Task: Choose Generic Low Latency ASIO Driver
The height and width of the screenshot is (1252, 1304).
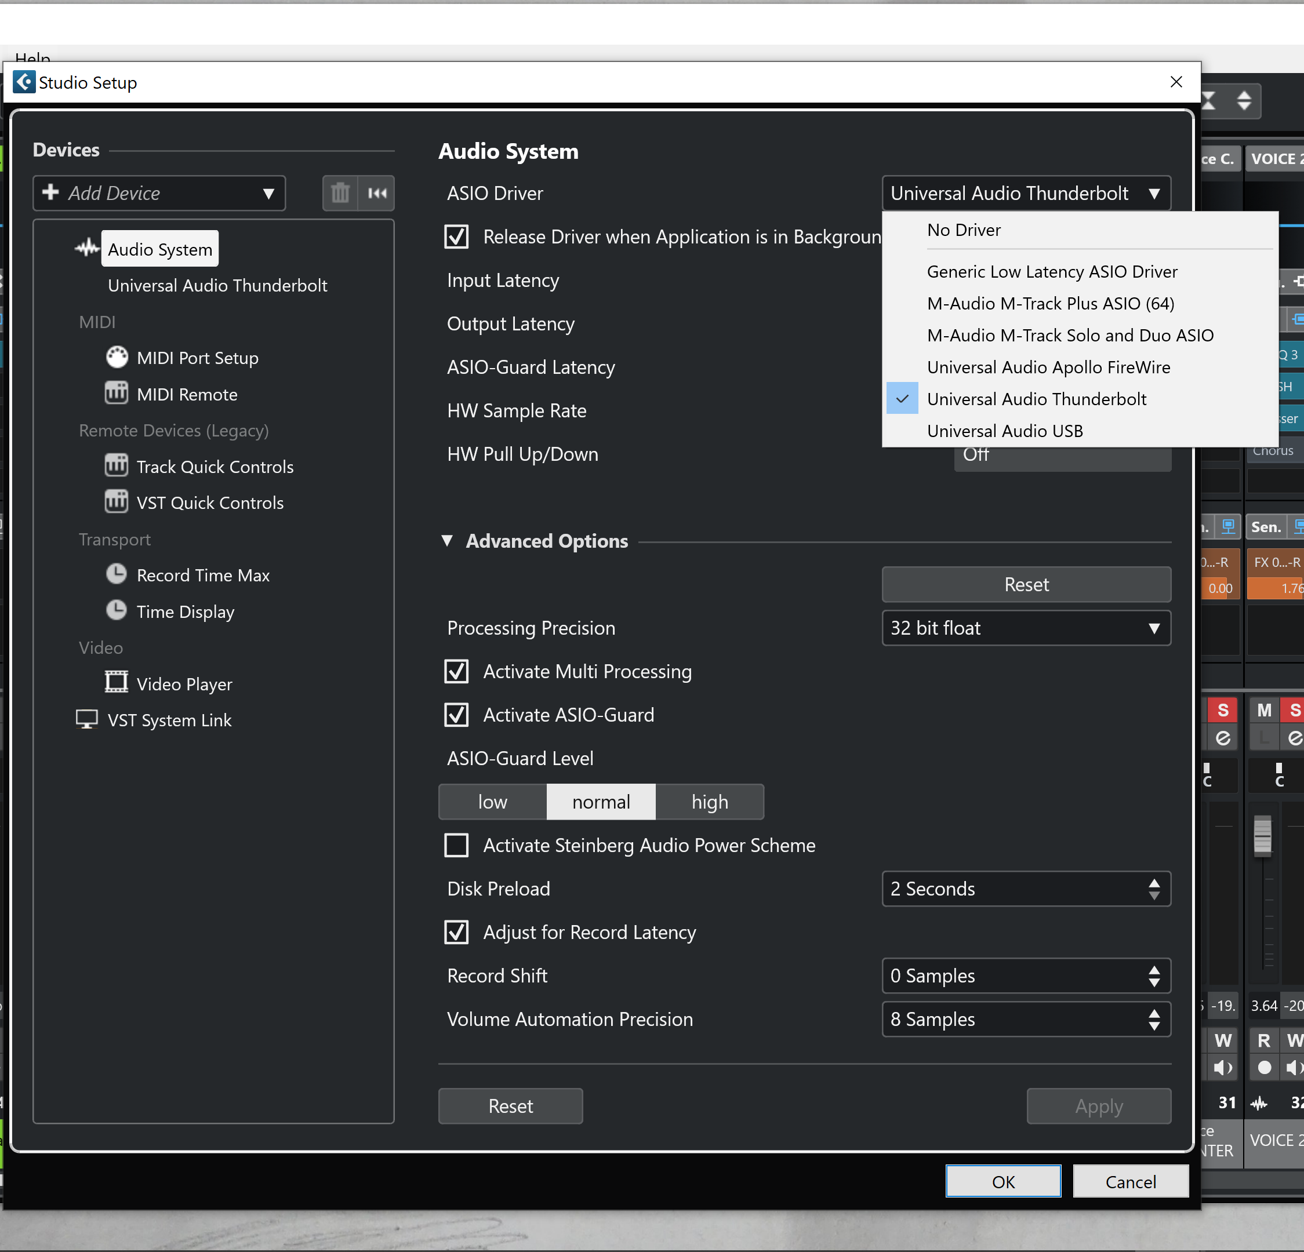Action: pyautogui.click(x=1052, y=271)
